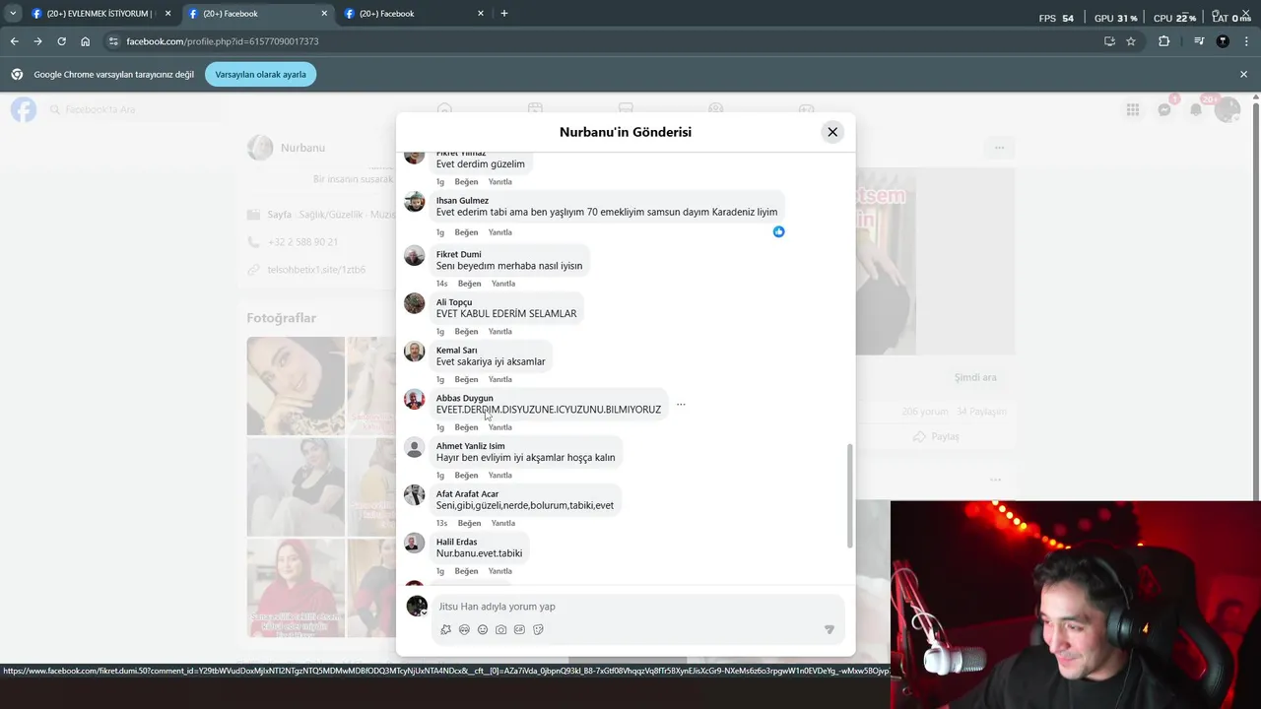Close the active '(20+) Facebook' tab
1261x709 pixels.
(324, 14)
